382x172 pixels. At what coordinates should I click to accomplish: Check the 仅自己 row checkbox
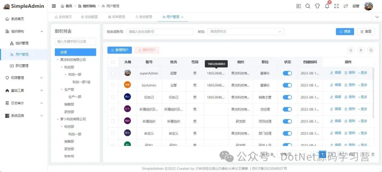pyautogui.click(x=113, y=97)
